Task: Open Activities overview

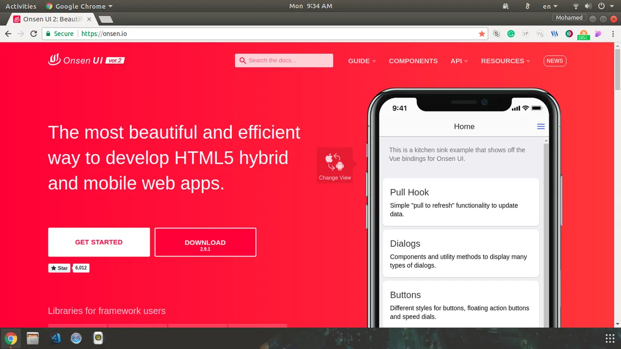Action: pyautogui.click(x=21, y=6)
